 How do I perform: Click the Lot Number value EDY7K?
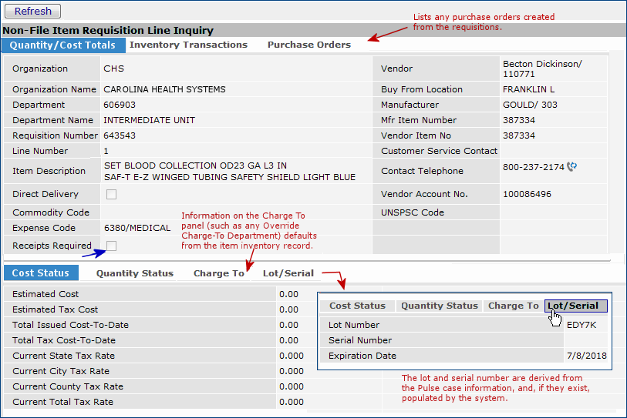coord(581,325)
